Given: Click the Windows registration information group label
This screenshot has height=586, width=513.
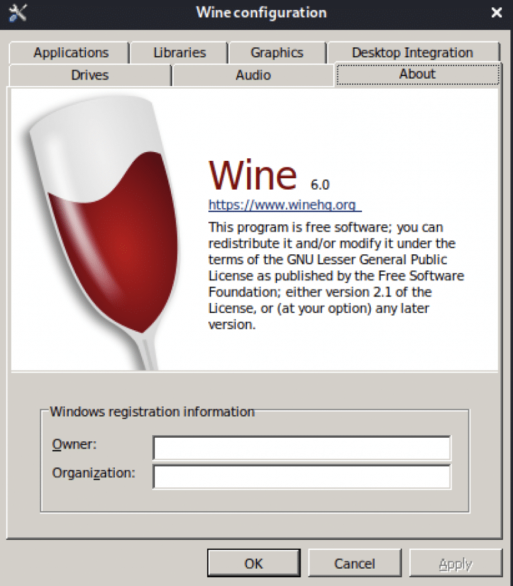Looking at the screenshot, I should pyautogui.click(x=152, y=412).
